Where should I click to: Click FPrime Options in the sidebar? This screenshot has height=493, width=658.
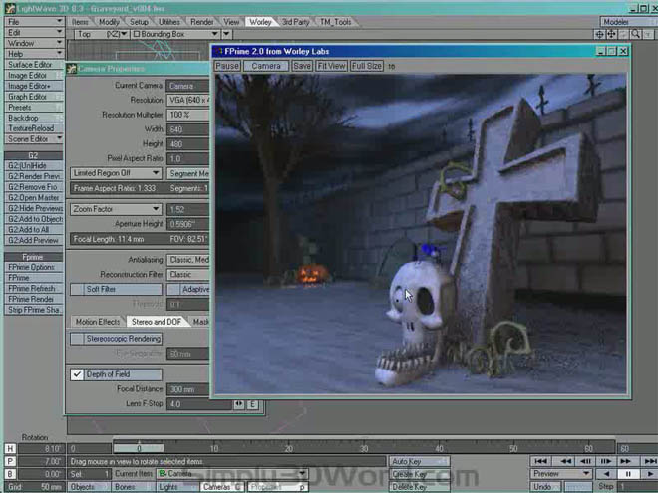(x=34, y=267)
